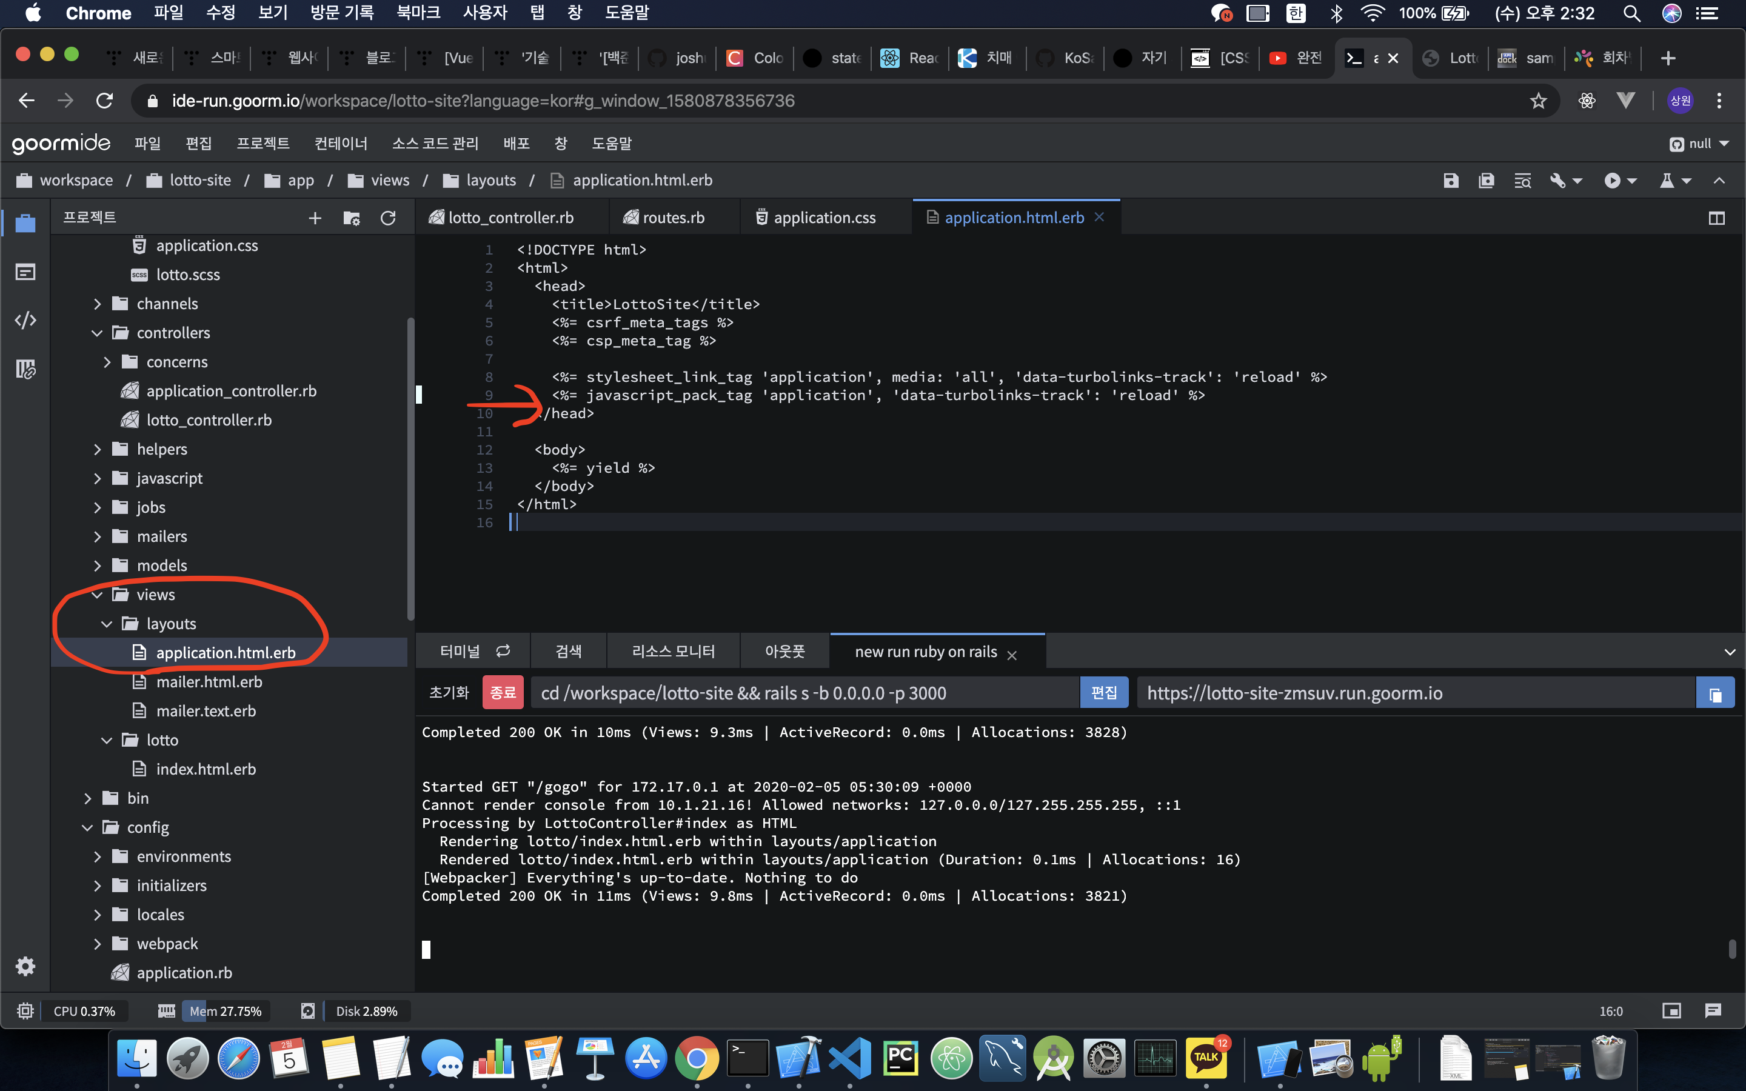1746x1091 pixels.
Task: Click the refresh project tree icon
Action: pyautogui.click(x=388, y=218)
